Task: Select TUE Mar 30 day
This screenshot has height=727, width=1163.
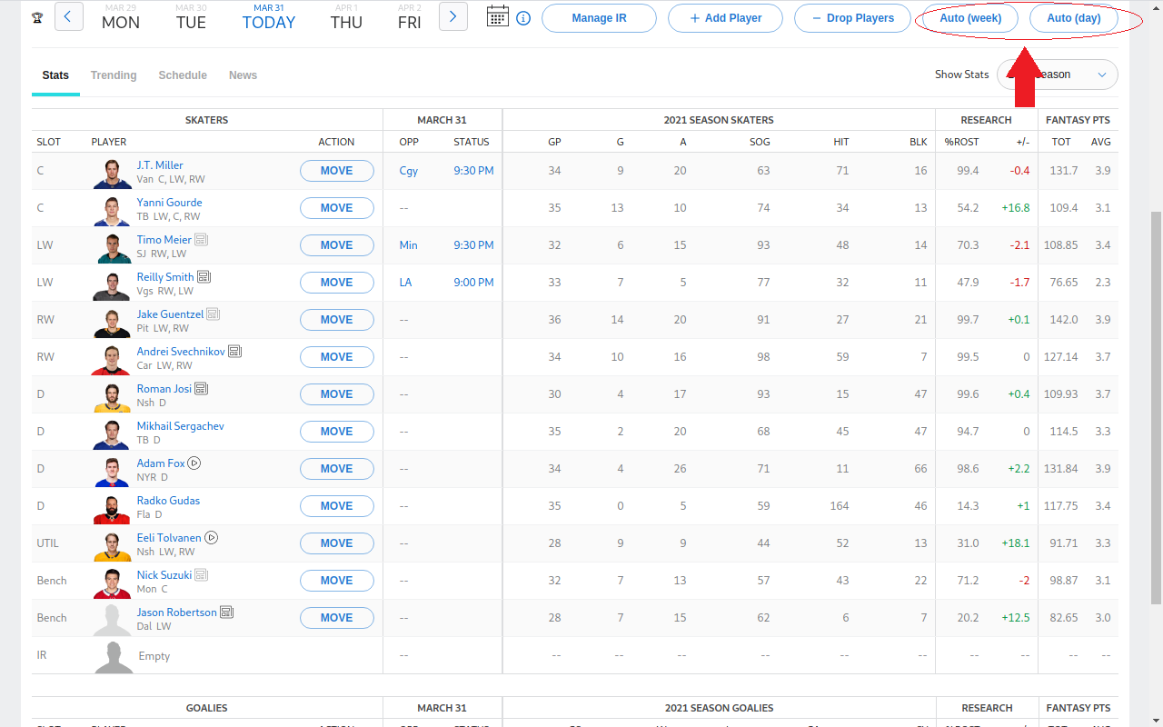Action: pos(191,17)
